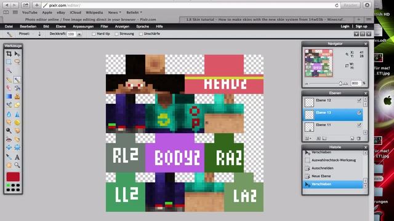Click the green preset color dot
The image size is (394, 221).
(x=8, y=185)
